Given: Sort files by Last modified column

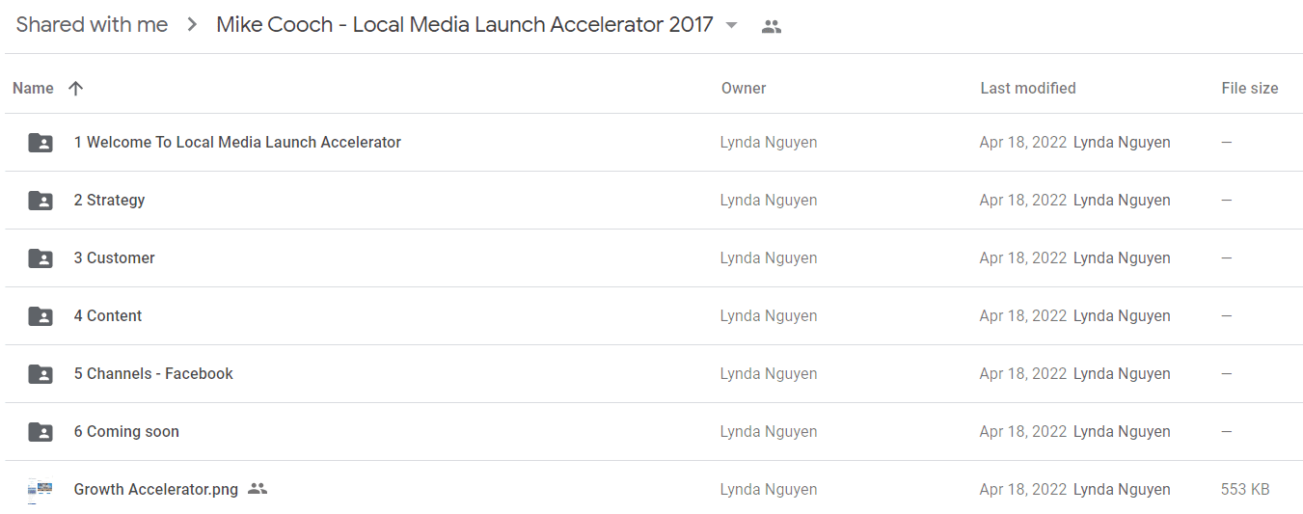Looking at the screenshot, I should point(1028,88).
